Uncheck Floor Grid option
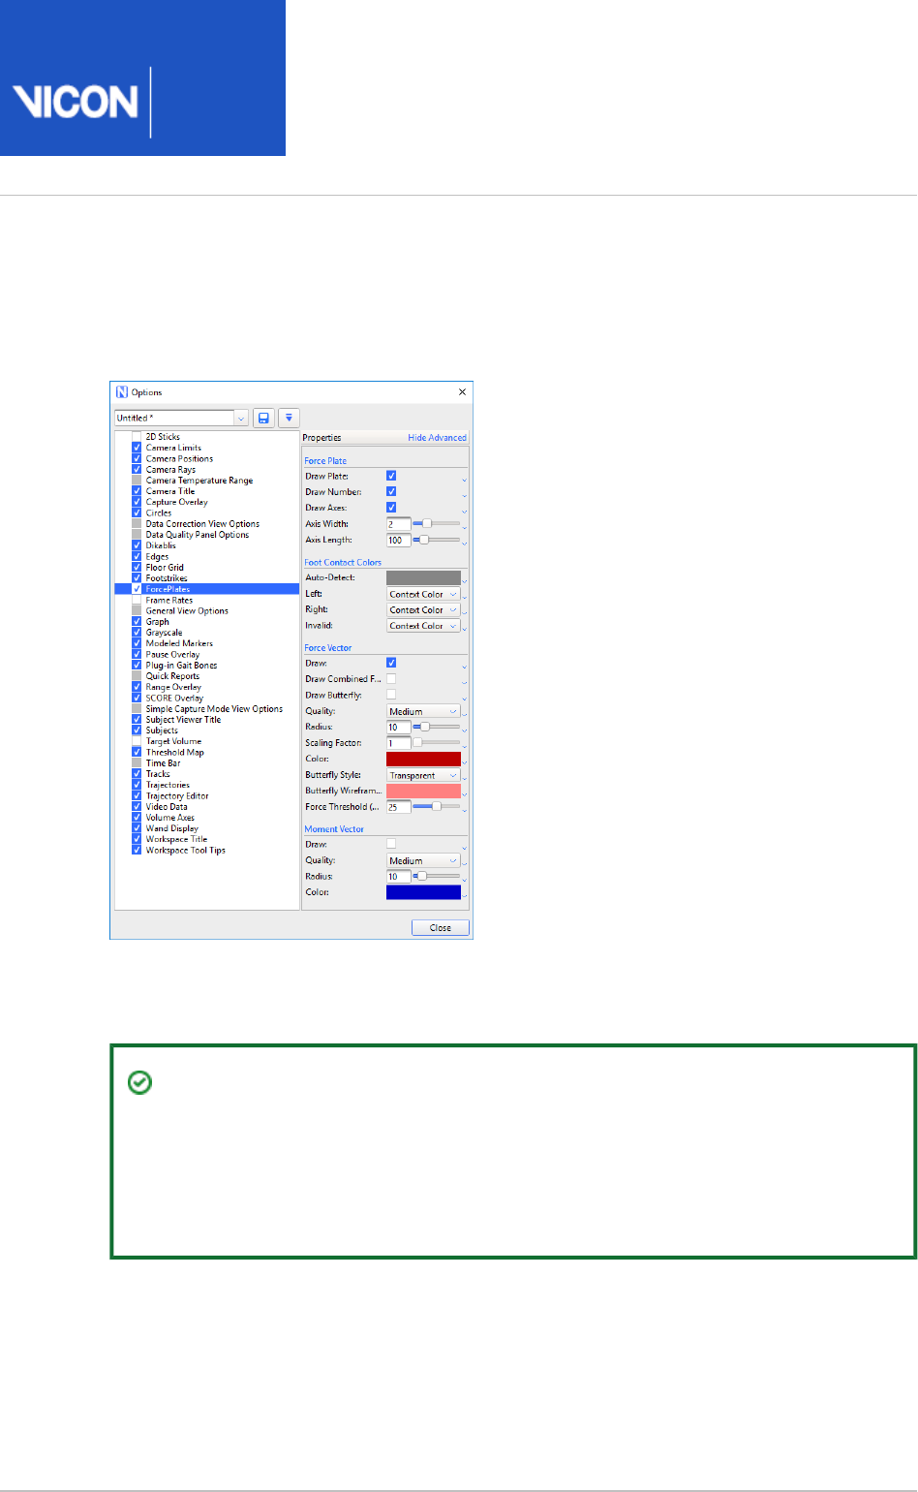This screenshot has height=1492, width=918. pos(137,568)
